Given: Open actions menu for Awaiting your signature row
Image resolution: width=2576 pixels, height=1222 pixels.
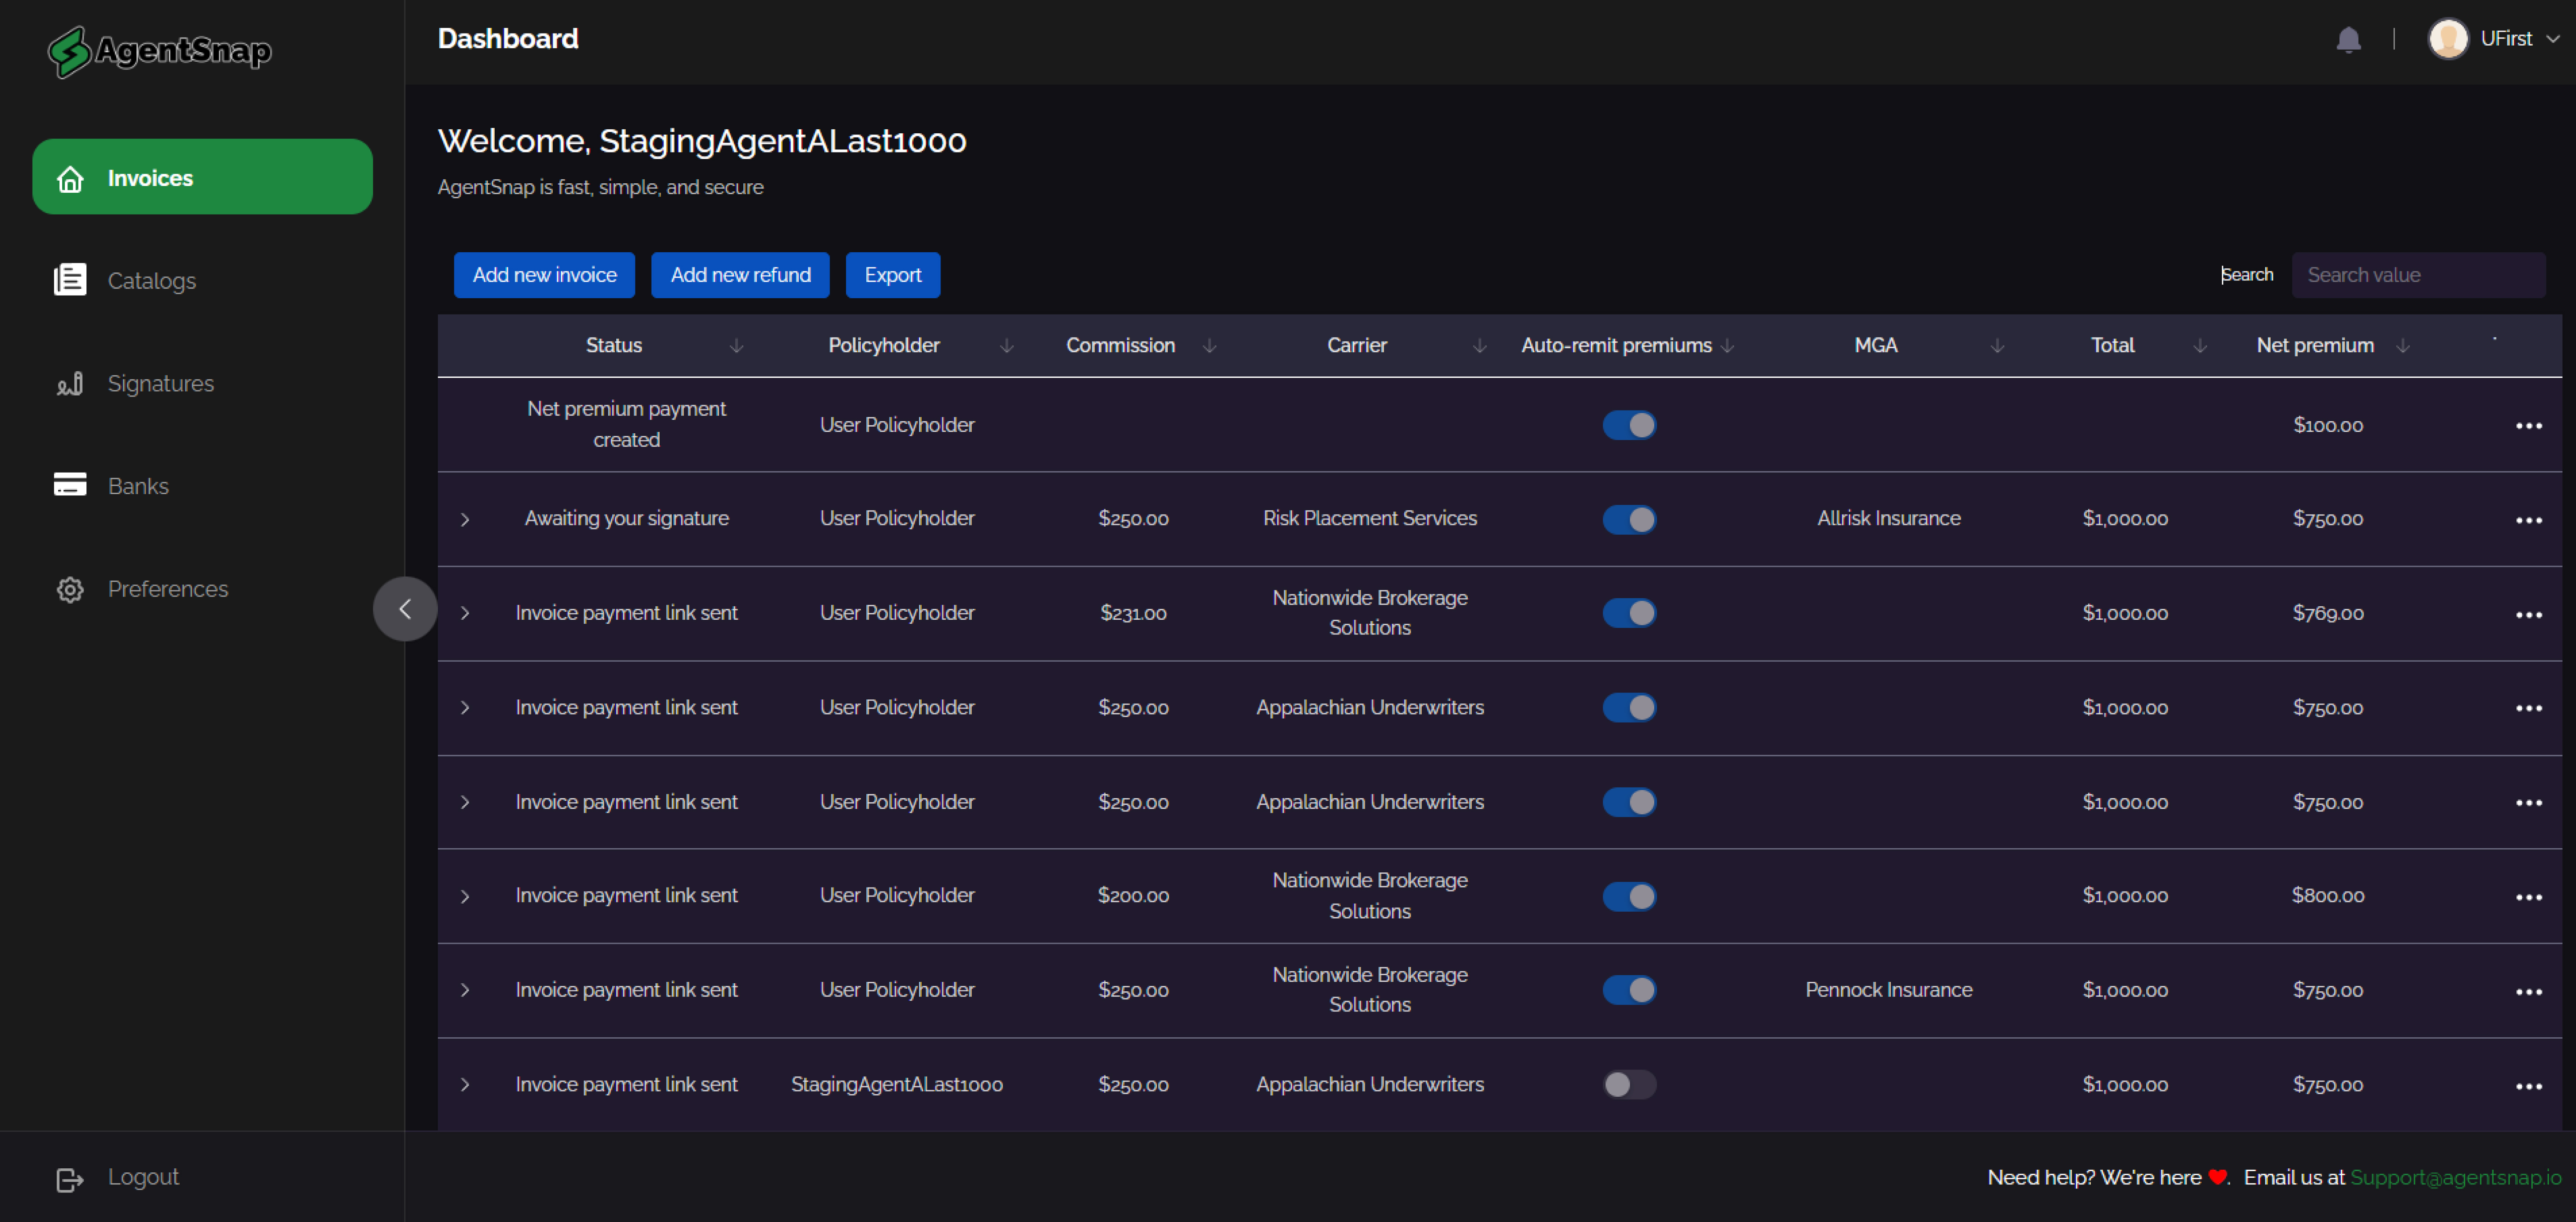Looking at the screenshot, I should 2529,520.
